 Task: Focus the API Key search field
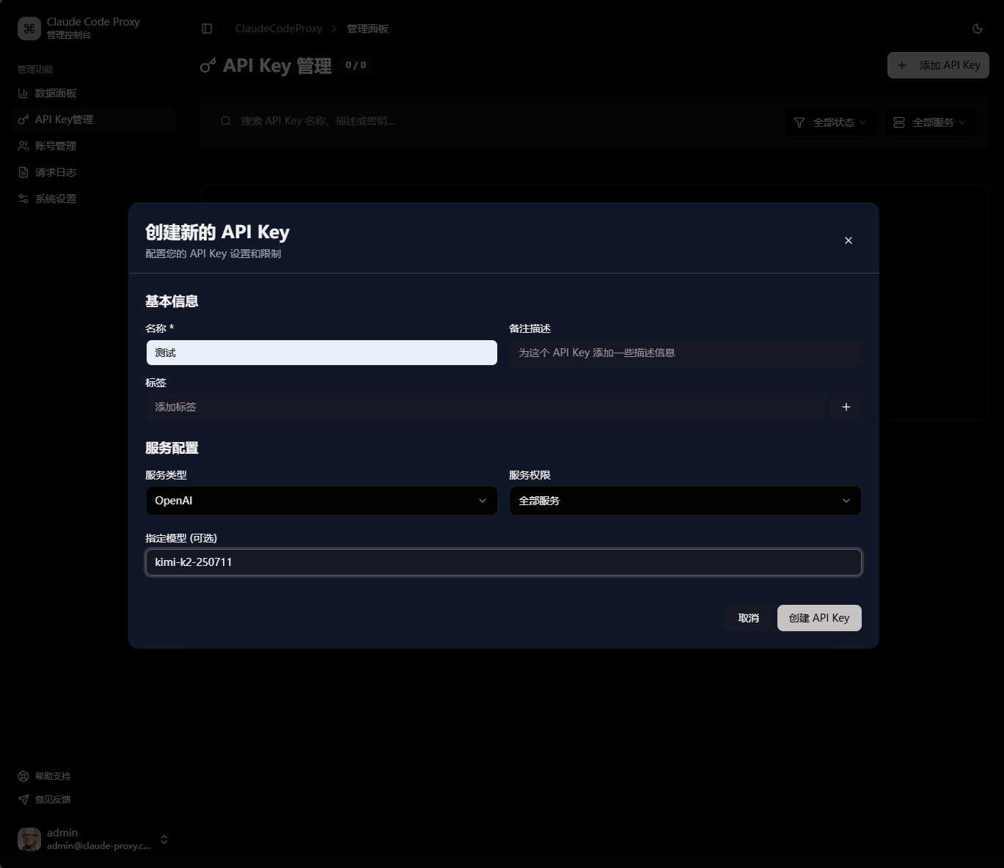pos(491,121)
